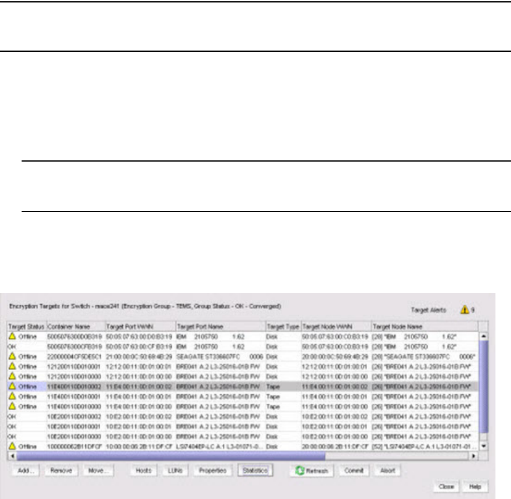Click the Target Alerts label
Screen dimensions: 511x499
pos(428,310)
